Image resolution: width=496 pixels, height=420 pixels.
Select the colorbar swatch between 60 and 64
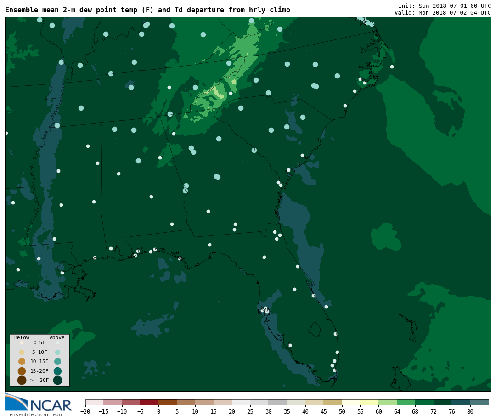click(x=388, y=402)
